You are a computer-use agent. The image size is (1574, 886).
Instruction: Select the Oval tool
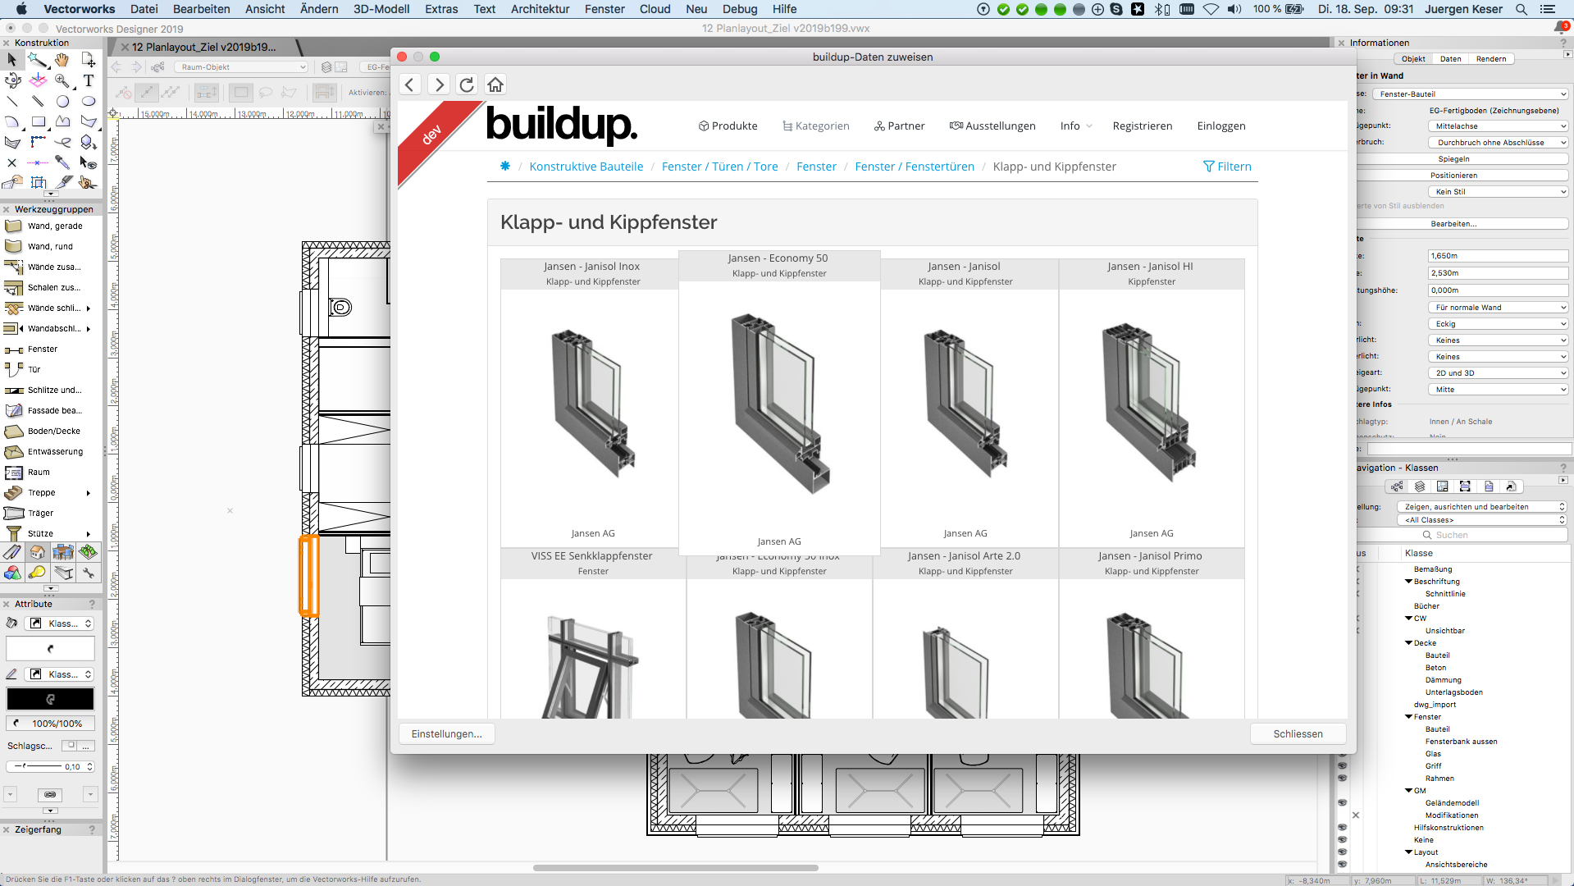(x=88, y=101)
